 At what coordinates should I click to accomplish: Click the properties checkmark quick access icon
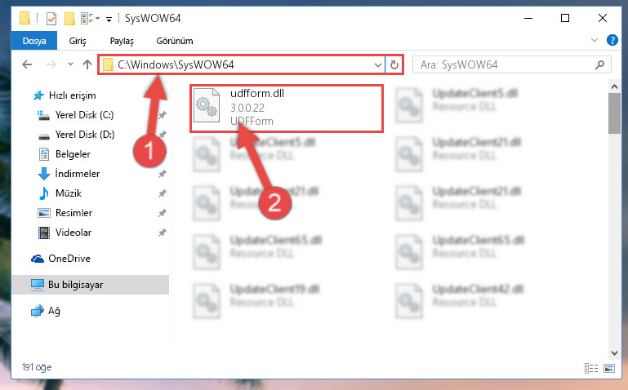[51, 19]
